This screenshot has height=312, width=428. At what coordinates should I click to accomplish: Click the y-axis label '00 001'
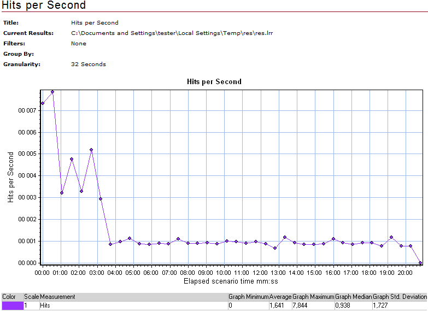[27, 241]
